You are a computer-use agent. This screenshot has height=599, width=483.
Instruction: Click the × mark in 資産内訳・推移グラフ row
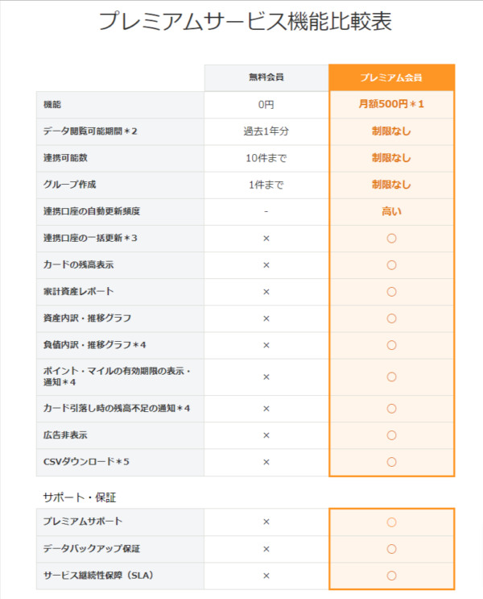(266, 318)
